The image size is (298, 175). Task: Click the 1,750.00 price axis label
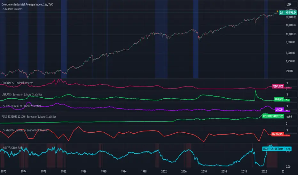(290, 61)
